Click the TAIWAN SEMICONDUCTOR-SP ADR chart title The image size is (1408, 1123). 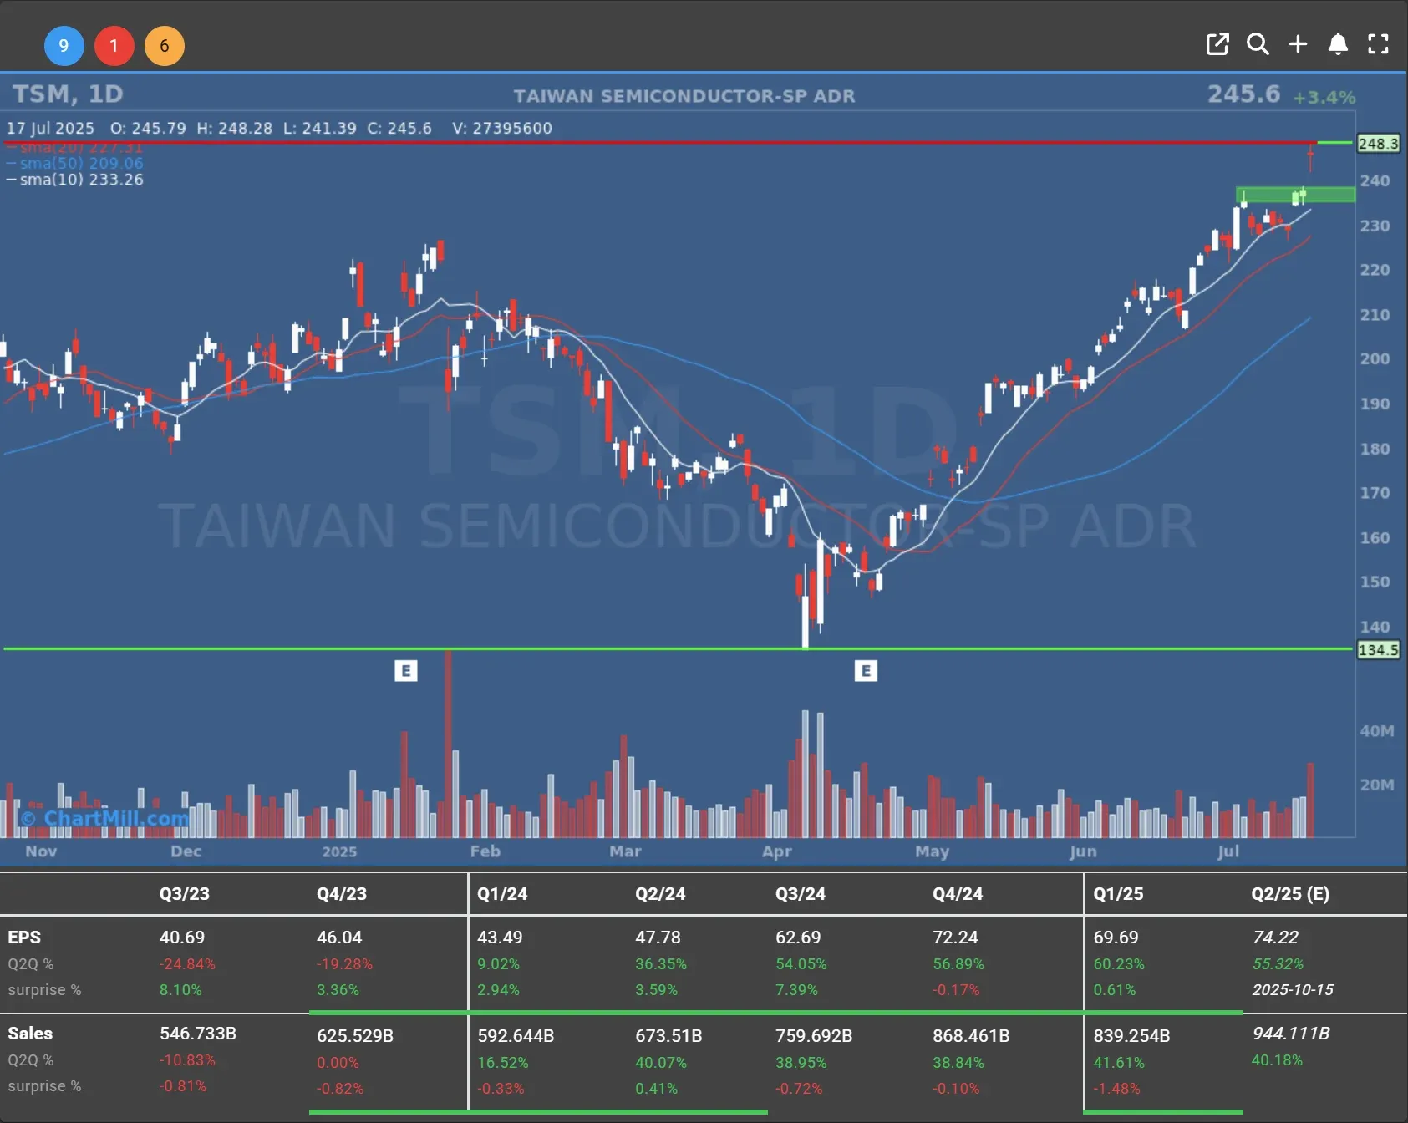684,96
